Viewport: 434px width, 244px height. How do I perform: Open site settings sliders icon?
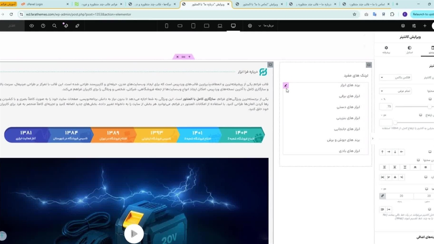pos(414,26)
